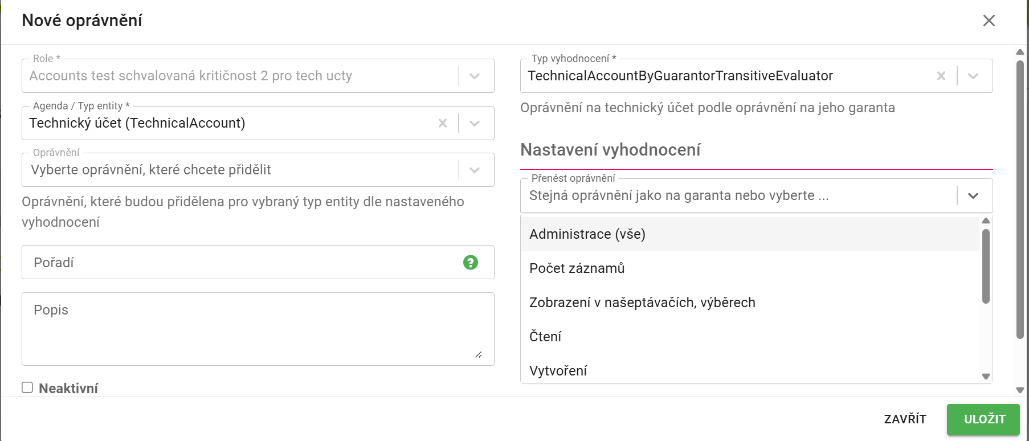This screenshot has height=441, width=1029.
Task: Click the ULOŽIT button
Action: point(983,419)
